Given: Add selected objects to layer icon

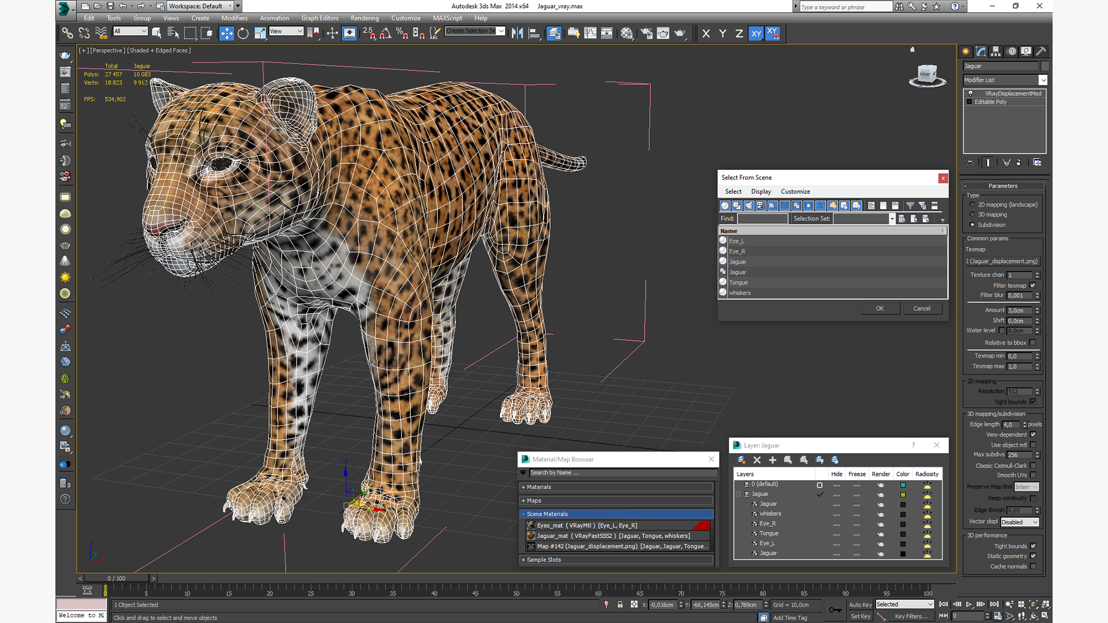Looking at the screenshot, I should coord(773,460).
